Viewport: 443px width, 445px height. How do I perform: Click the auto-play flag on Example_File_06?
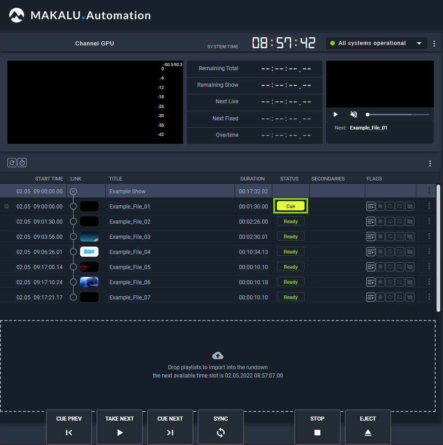[x=370, y=282]
